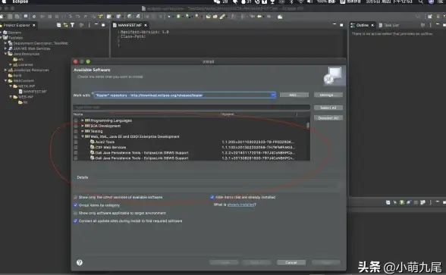Toggle Group items by category checkbox
The width and height of the screenshot is (446, 275).
(75, 205)
